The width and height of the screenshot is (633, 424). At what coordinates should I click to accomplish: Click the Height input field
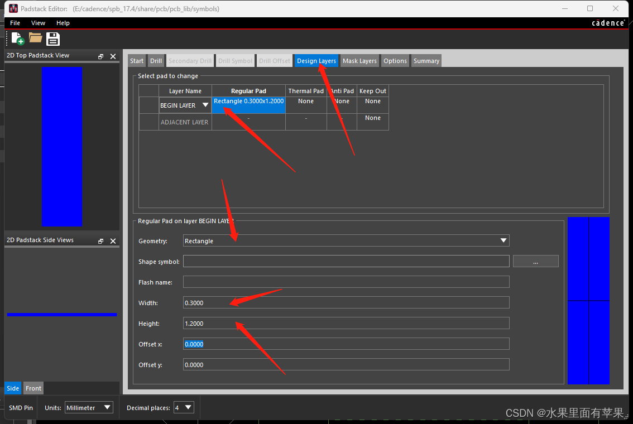[x=346, y=323]
